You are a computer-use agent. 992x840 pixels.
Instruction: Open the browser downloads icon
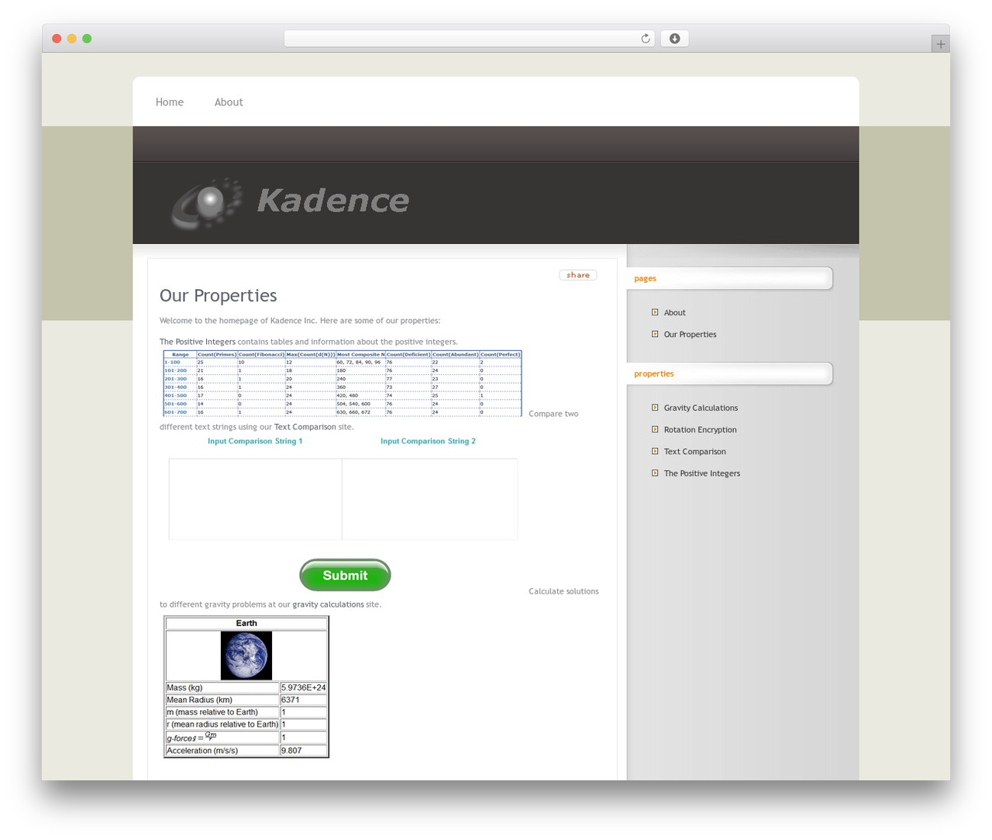674,39
